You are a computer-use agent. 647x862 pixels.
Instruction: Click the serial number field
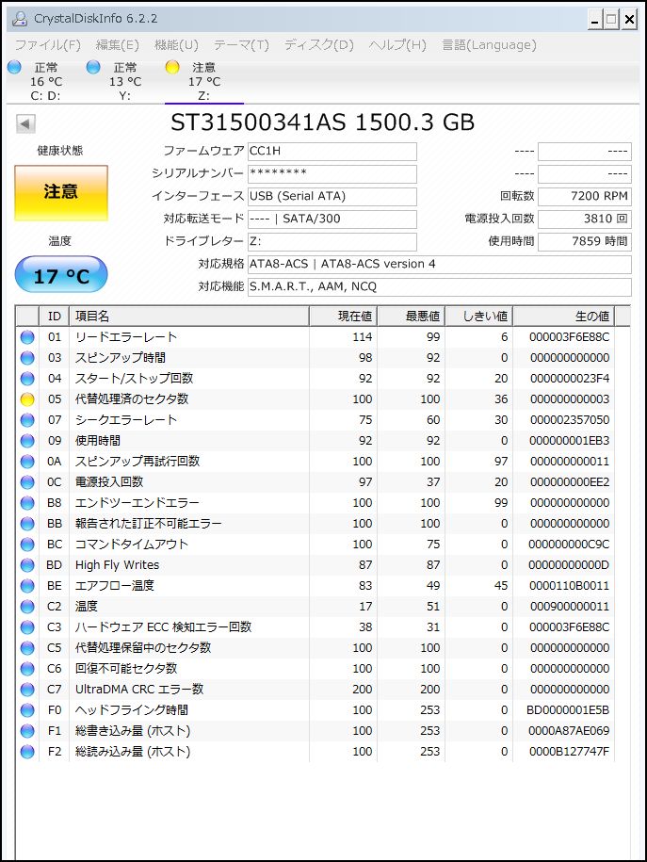point(332,174)
